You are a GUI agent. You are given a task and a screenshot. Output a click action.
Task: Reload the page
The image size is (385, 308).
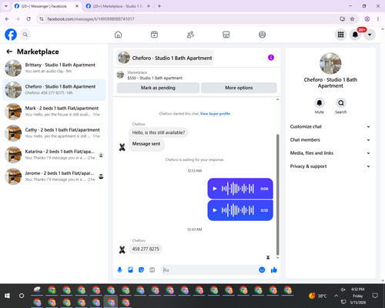[x=28, y=19]
